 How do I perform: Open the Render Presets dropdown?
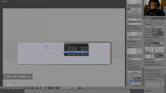pos(152,43)
